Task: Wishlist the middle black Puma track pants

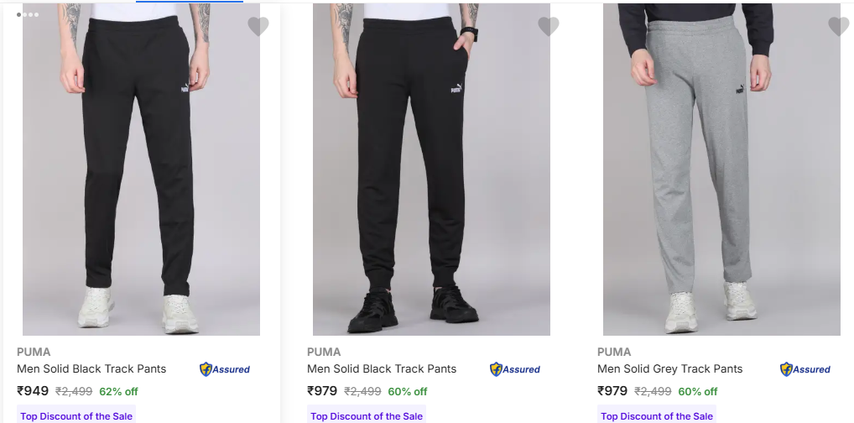Action: (x=549, y=27)
